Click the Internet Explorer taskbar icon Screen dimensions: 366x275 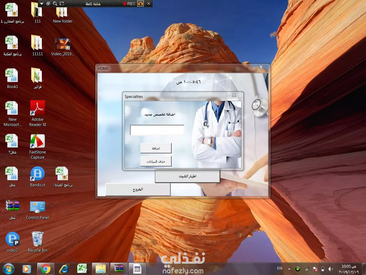tap(64, 269)
